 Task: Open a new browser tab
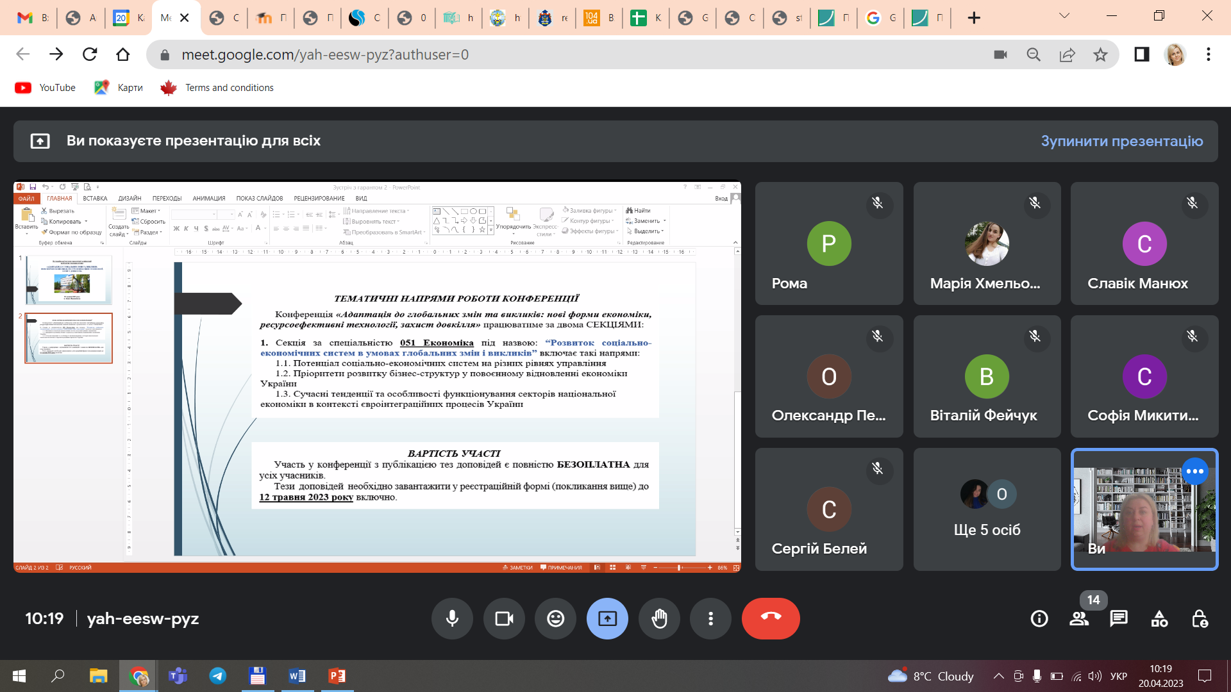tap(974, 18)
